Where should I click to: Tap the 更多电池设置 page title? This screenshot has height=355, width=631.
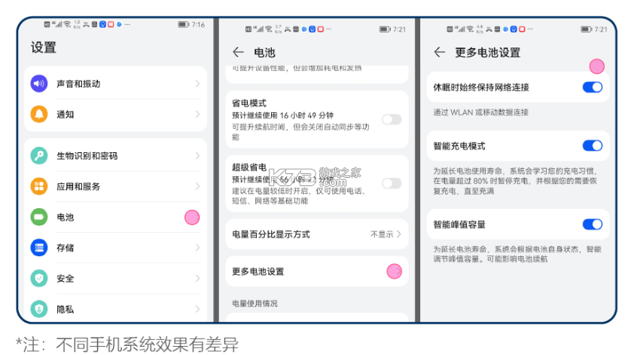488,53
